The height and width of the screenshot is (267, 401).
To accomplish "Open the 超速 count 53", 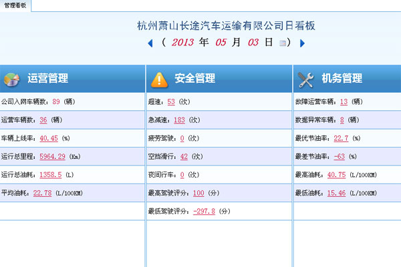I will [x=171, y=101].
